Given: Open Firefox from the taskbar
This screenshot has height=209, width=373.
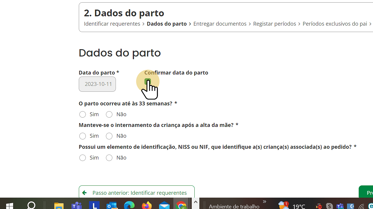Looking at the screenshot, I should 147,206.
